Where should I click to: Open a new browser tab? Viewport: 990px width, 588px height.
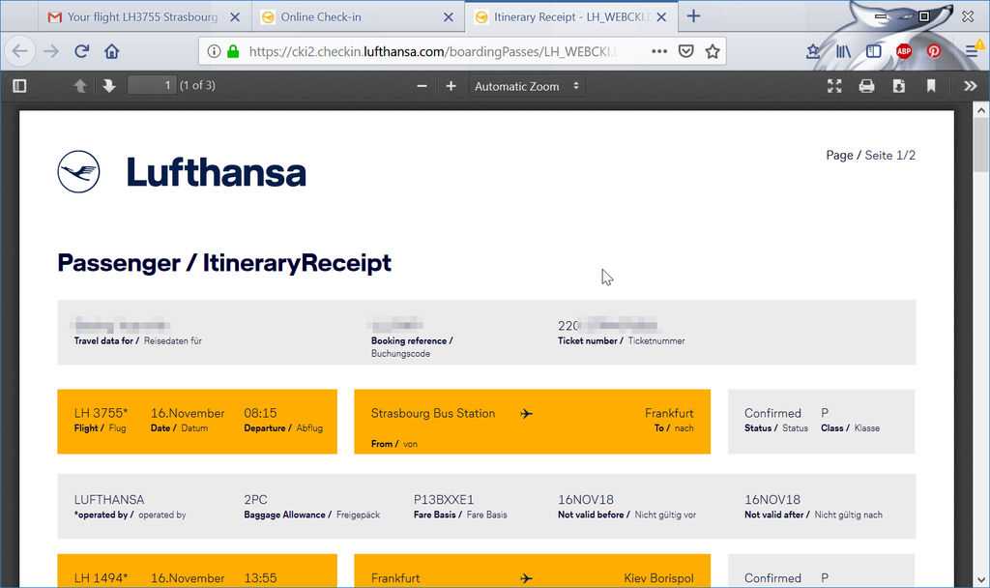pyautogui.click(x=693, y=16)
